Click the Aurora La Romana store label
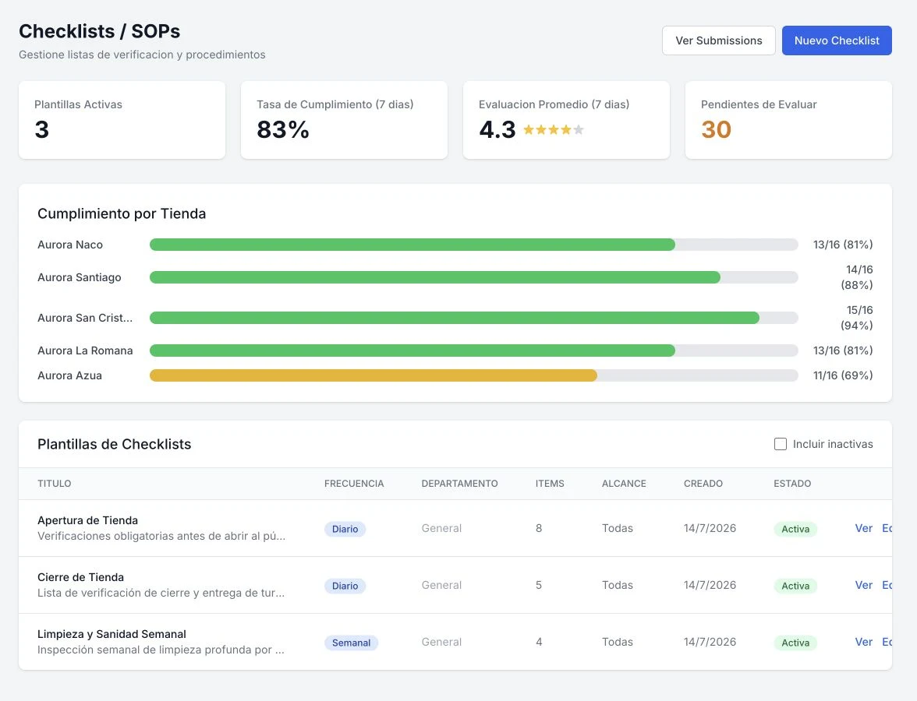The width and height of the screenshot is (917, 701). point(86,350)
